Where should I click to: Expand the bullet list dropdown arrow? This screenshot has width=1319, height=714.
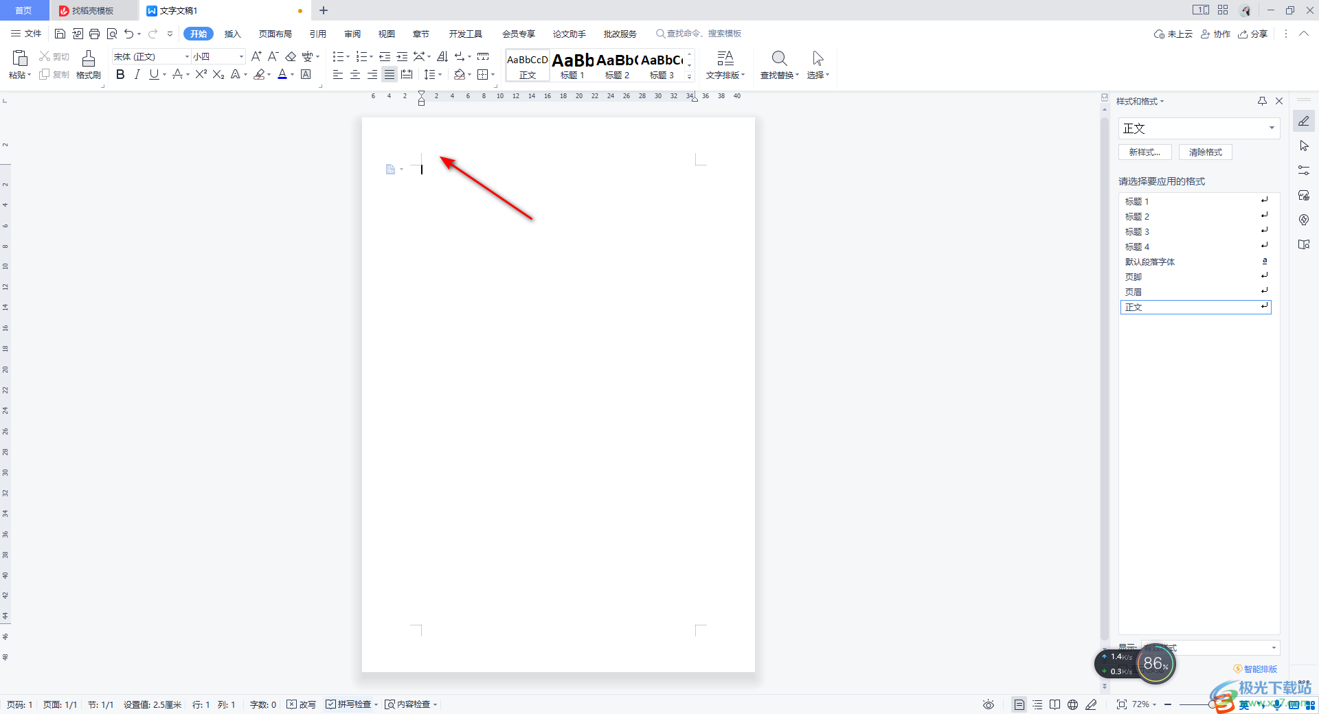coord(348,57)
